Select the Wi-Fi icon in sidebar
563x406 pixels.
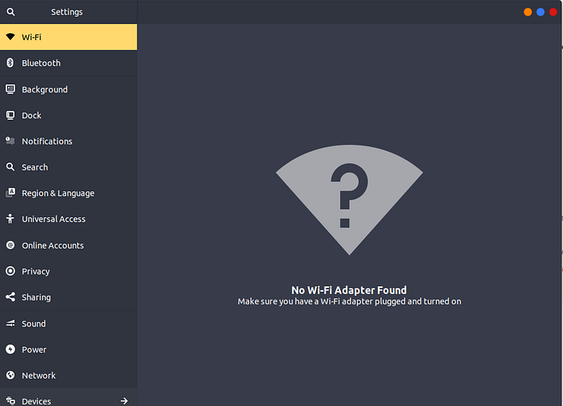point(10,37)
